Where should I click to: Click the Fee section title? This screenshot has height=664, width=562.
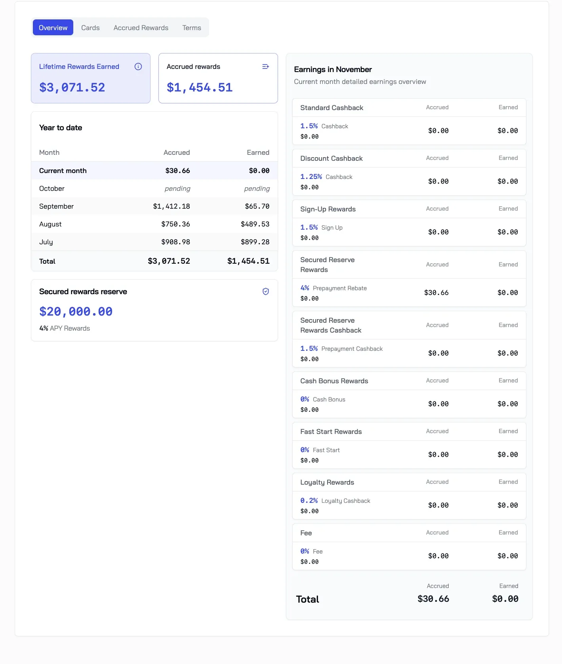(306, 533)
